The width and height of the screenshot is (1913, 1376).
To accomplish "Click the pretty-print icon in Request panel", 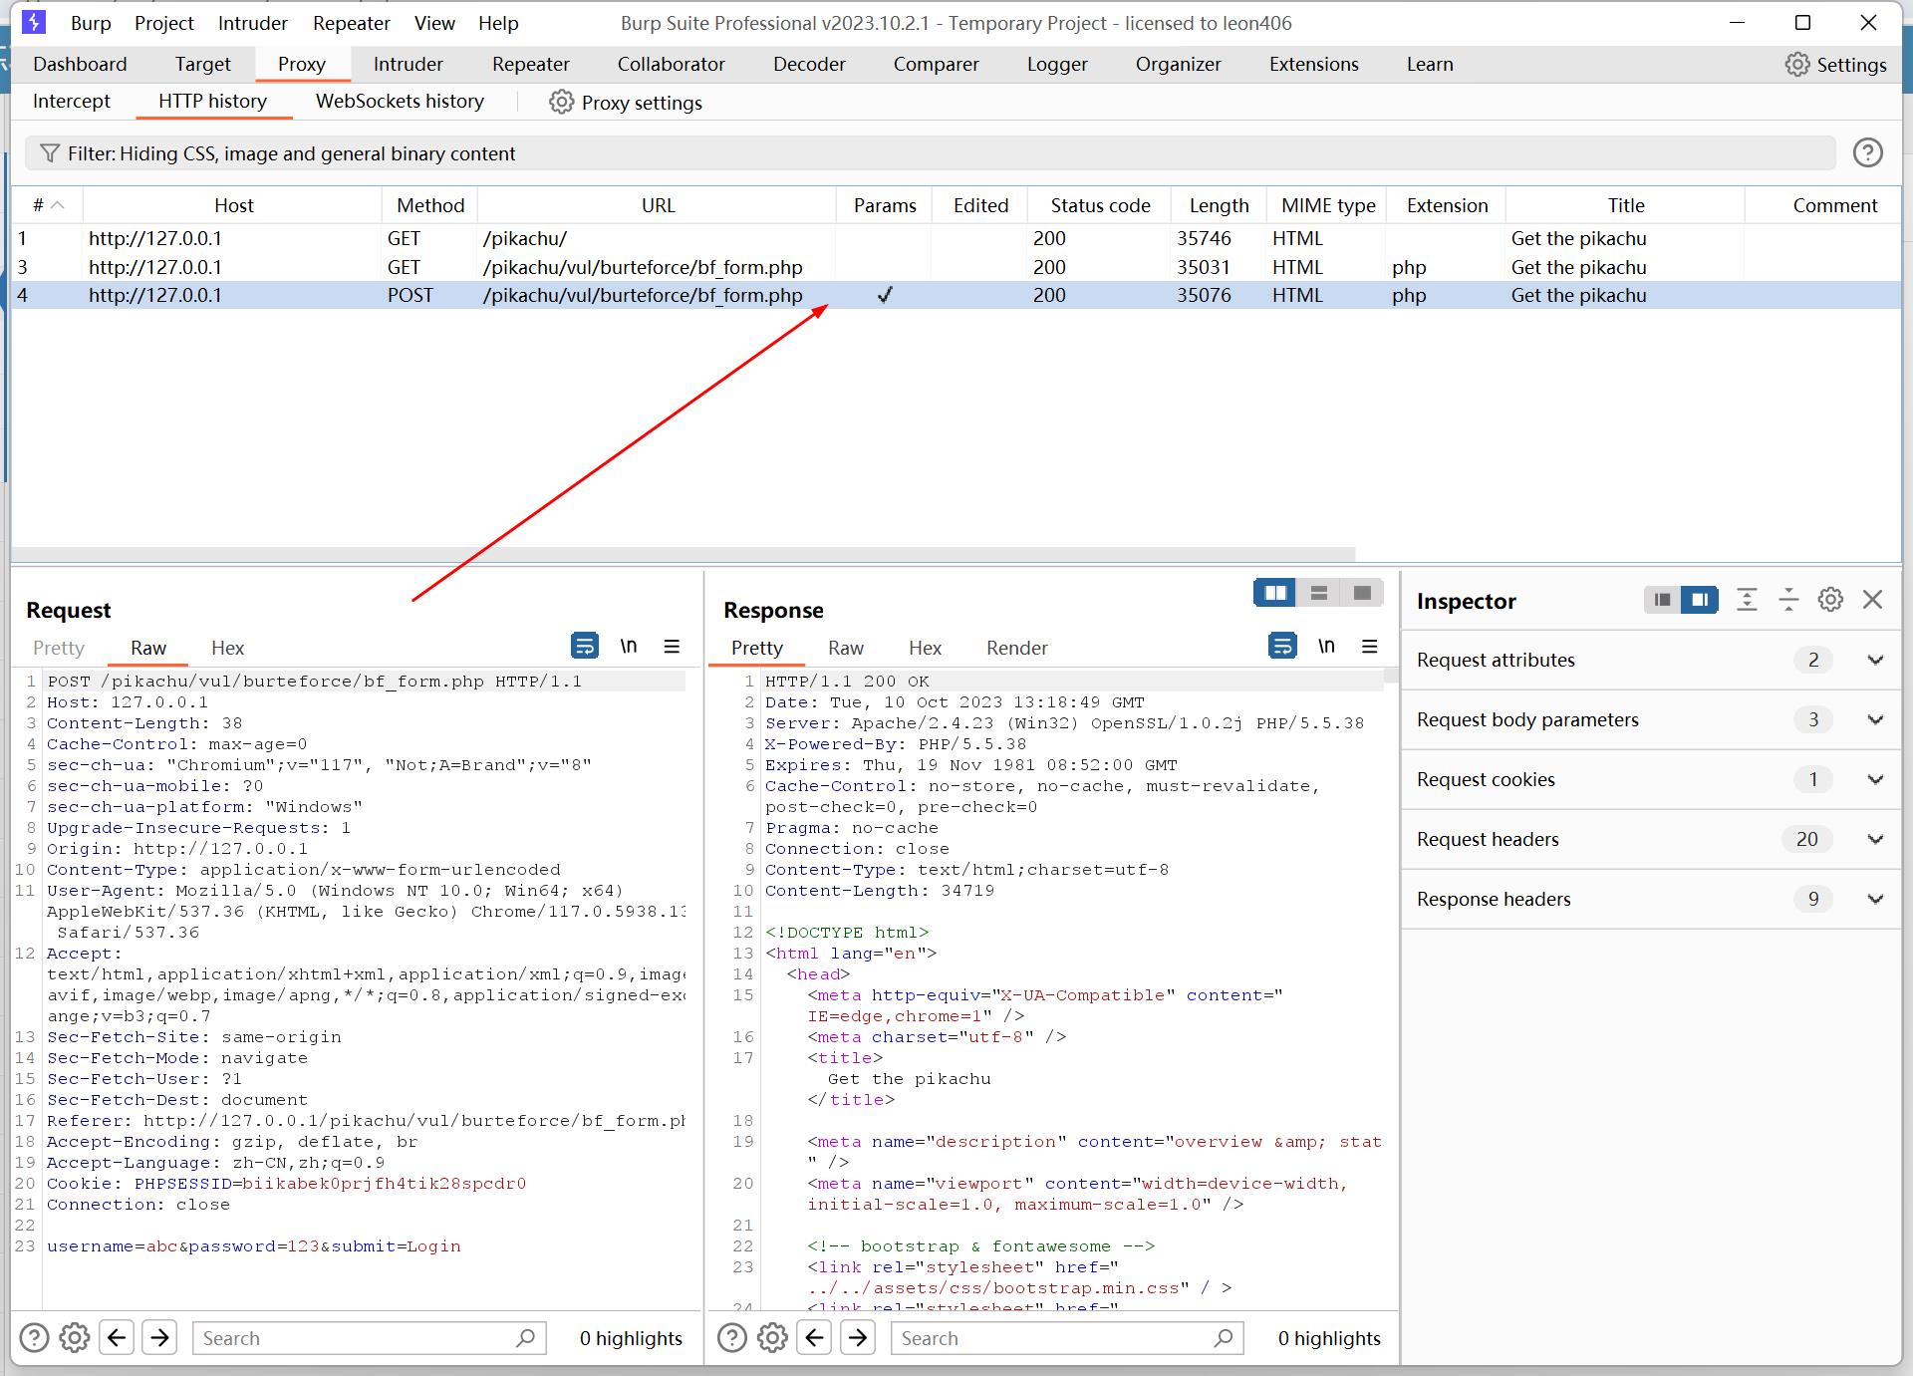I will tap(582, 647).
